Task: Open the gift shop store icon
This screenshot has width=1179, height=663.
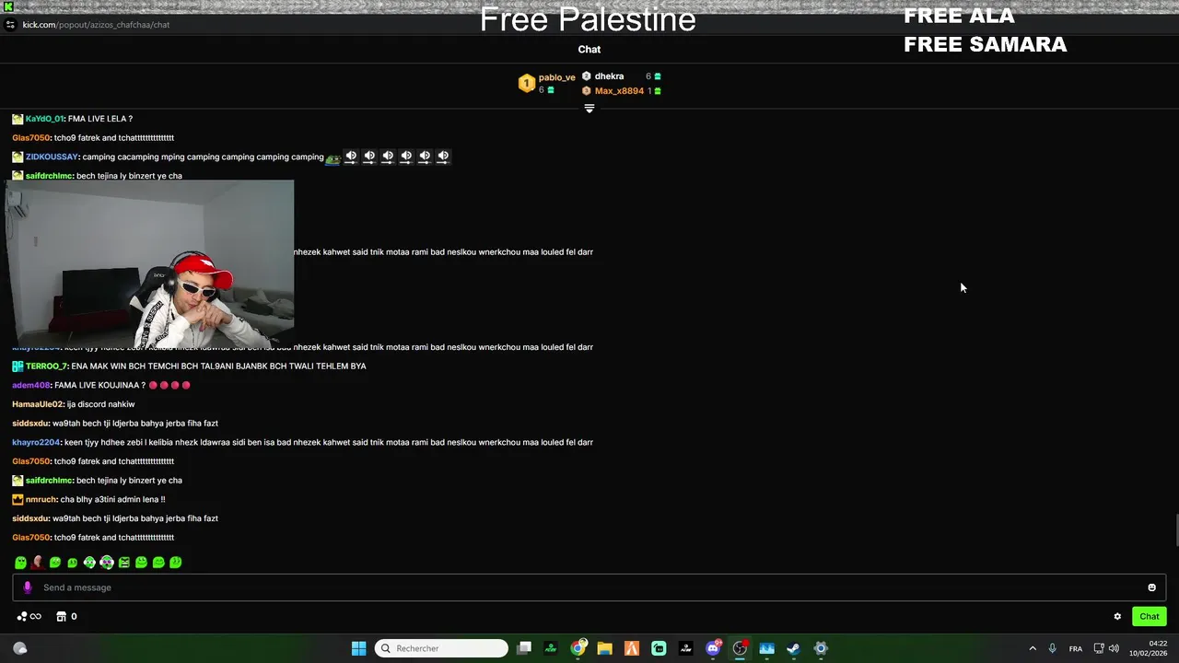Action: (x=62, y=617)
